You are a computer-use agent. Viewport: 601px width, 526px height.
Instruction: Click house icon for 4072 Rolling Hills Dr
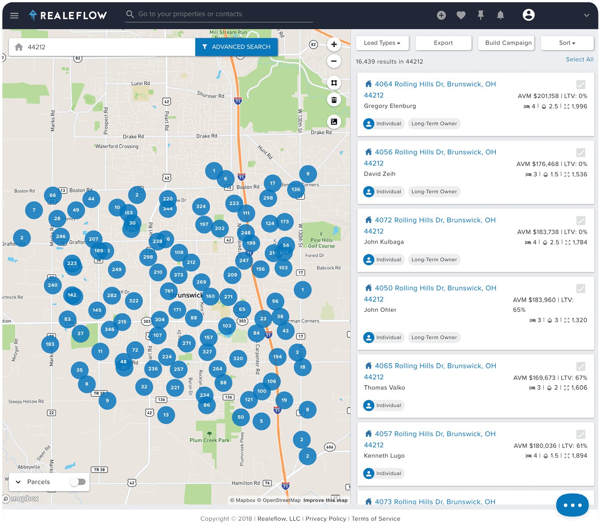pos(368,220)
